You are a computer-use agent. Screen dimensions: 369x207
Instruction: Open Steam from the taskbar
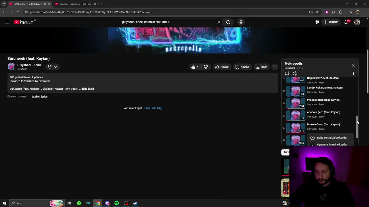135,203
